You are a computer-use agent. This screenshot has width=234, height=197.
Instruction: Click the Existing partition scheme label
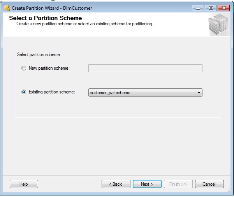(52, 92)
